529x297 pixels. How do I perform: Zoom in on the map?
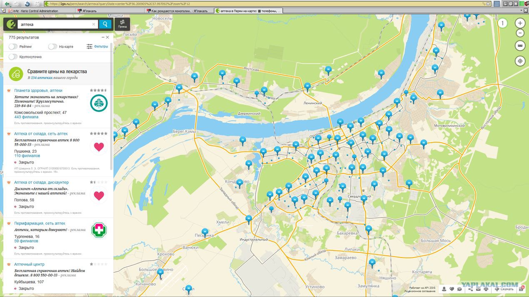point(520,23)
